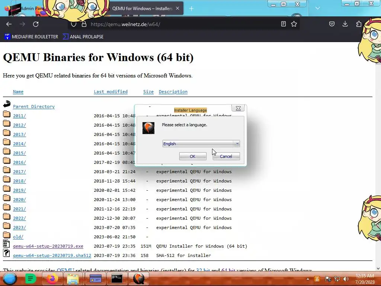Open Firefox from the taskbar

[52, 279]
